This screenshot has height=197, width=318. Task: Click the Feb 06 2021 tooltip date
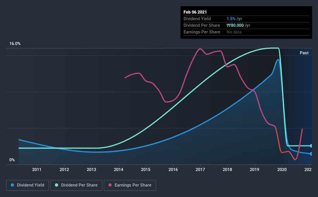point(195,12)
